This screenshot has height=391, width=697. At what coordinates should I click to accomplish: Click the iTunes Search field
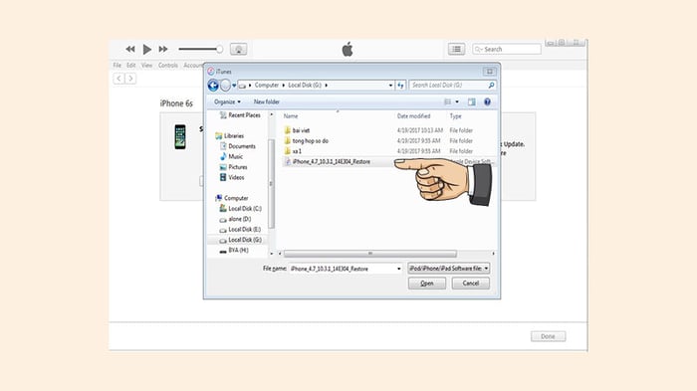(x=507, y=49)
